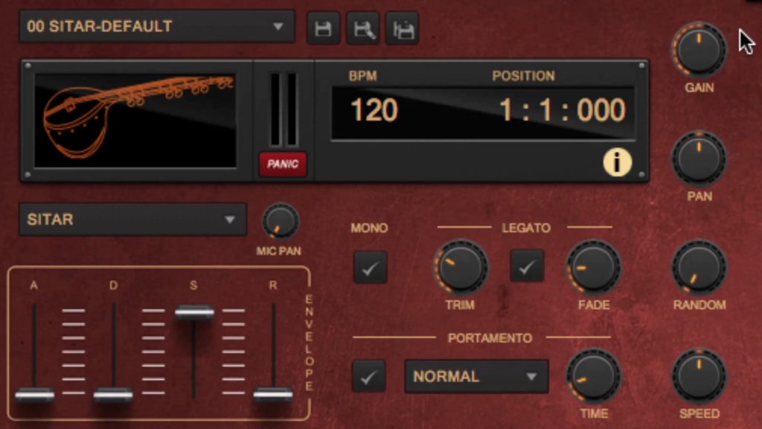Click the GAIN knob

699,50
